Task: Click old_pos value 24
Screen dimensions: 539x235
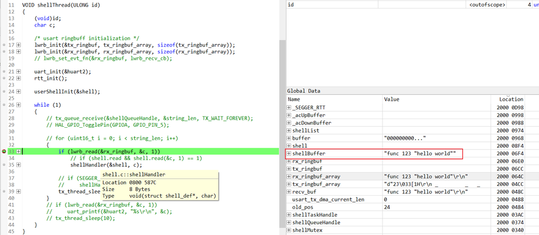Action: tap(387, 207)
